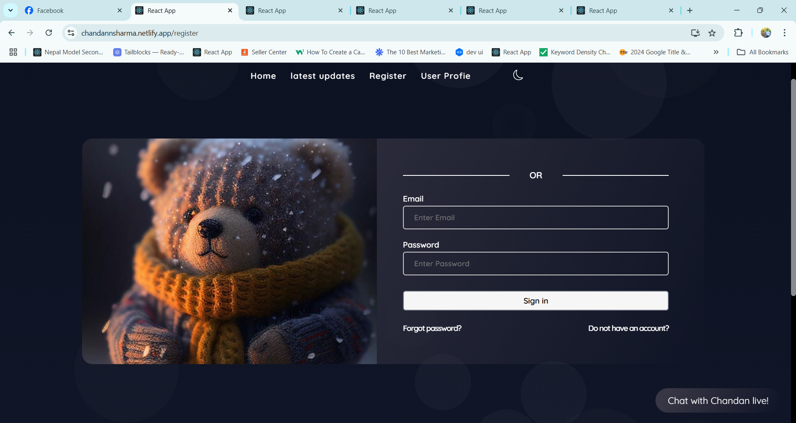
Task: Show hidden bookmarks with double chevron
Action: 716,52
